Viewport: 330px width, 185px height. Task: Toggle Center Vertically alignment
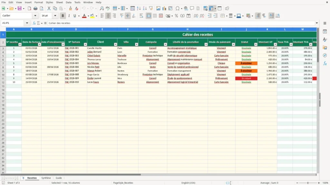128,16
